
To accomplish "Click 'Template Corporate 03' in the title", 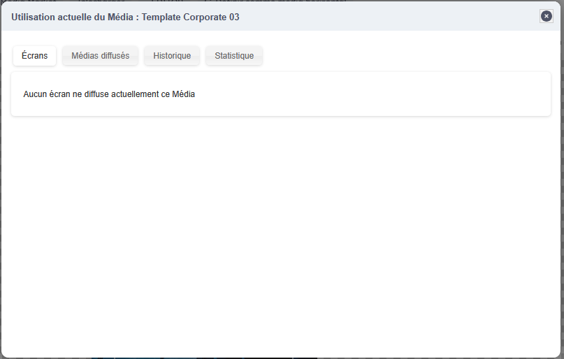I will tap(190, 17).
